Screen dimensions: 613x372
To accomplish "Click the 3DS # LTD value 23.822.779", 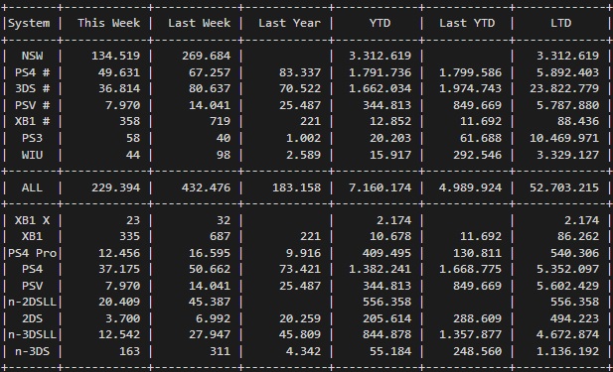I will (564, 88).
